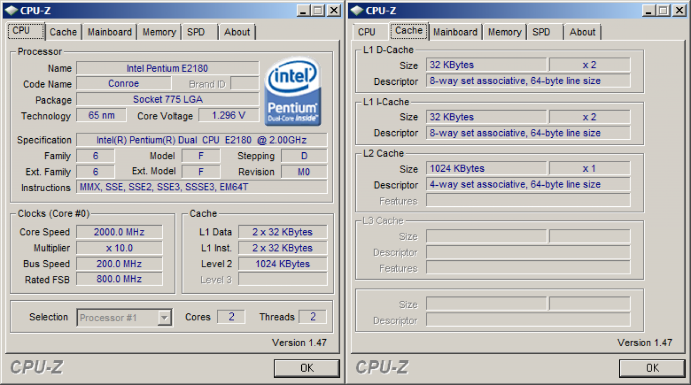691x385 pixels.
Task: Click the L1 D-Cache Descriptor field
Action: click(528, 81)
